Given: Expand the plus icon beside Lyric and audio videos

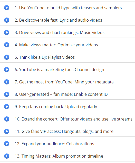Looking at the screenshot, I should [7, 20].
